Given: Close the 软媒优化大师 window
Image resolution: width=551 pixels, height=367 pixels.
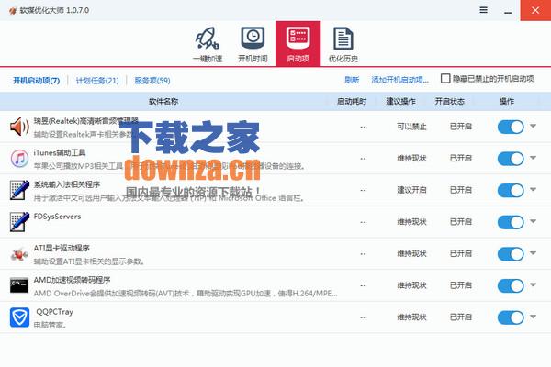Looking at the screenshot, I should coord(535,10).
